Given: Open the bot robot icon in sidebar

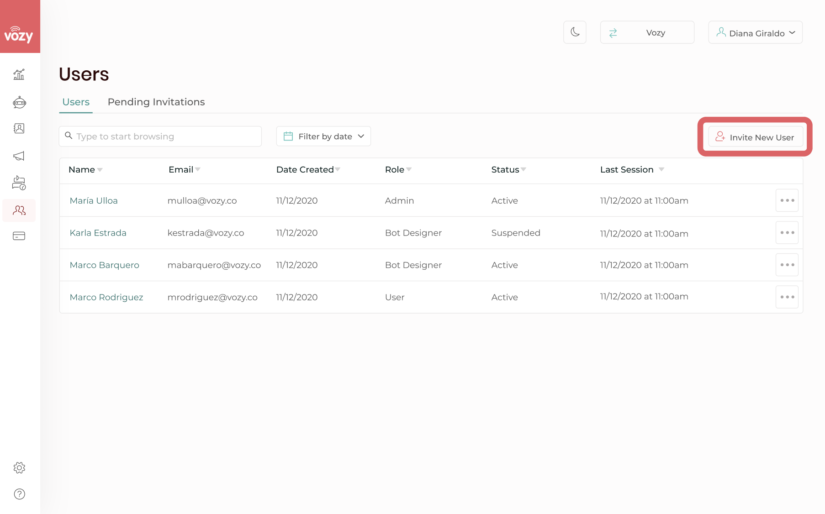Looking at the screenshot, I should coord(19,102).
